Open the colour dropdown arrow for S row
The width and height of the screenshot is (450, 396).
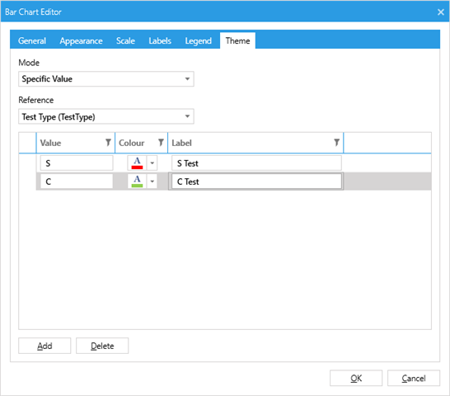152,163
